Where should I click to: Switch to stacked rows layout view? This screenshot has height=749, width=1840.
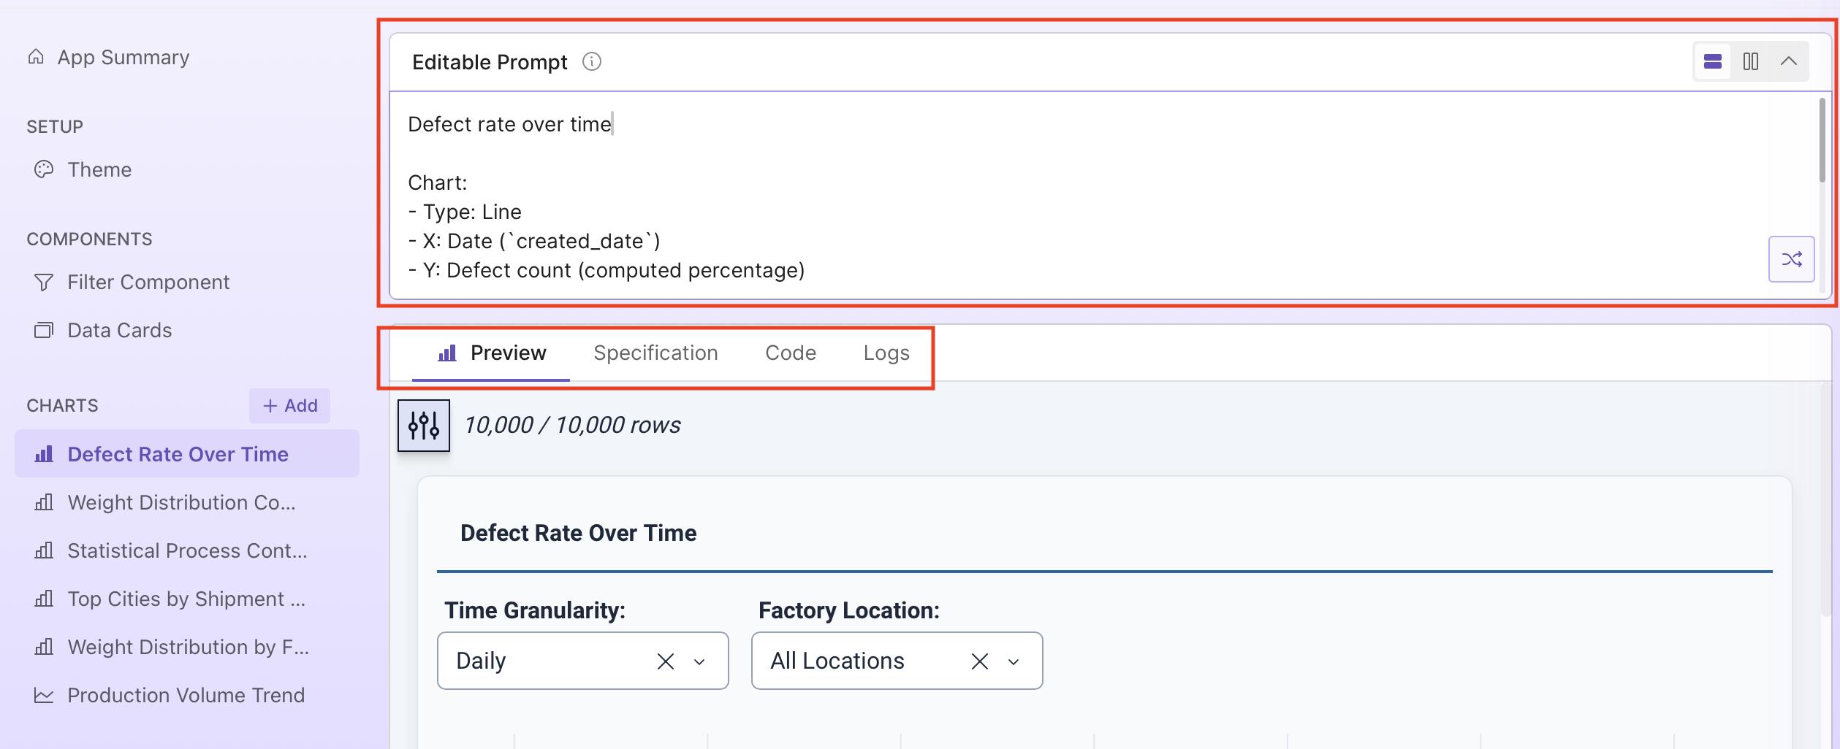click(x=1712, y=62)
